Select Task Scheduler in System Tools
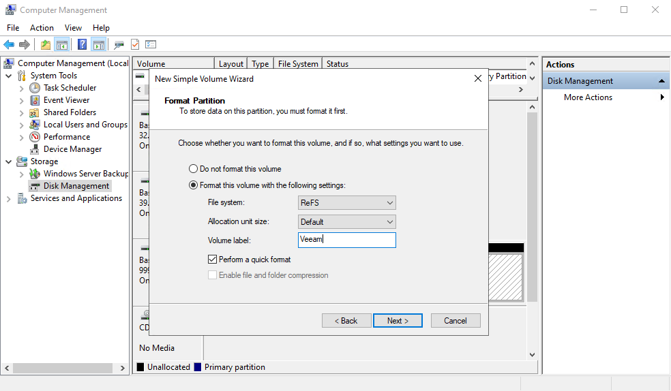 (70, 88)
